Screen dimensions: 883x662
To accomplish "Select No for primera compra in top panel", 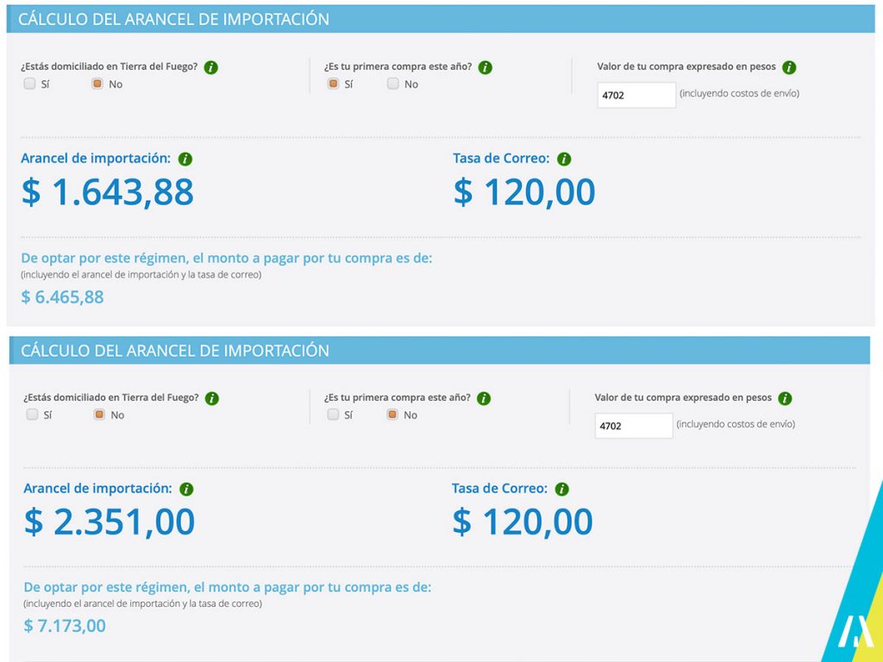I will (x=393, y=84).
